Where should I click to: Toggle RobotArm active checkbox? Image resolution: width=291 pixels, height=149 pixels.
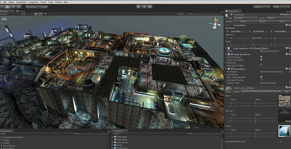click(231, 15)
